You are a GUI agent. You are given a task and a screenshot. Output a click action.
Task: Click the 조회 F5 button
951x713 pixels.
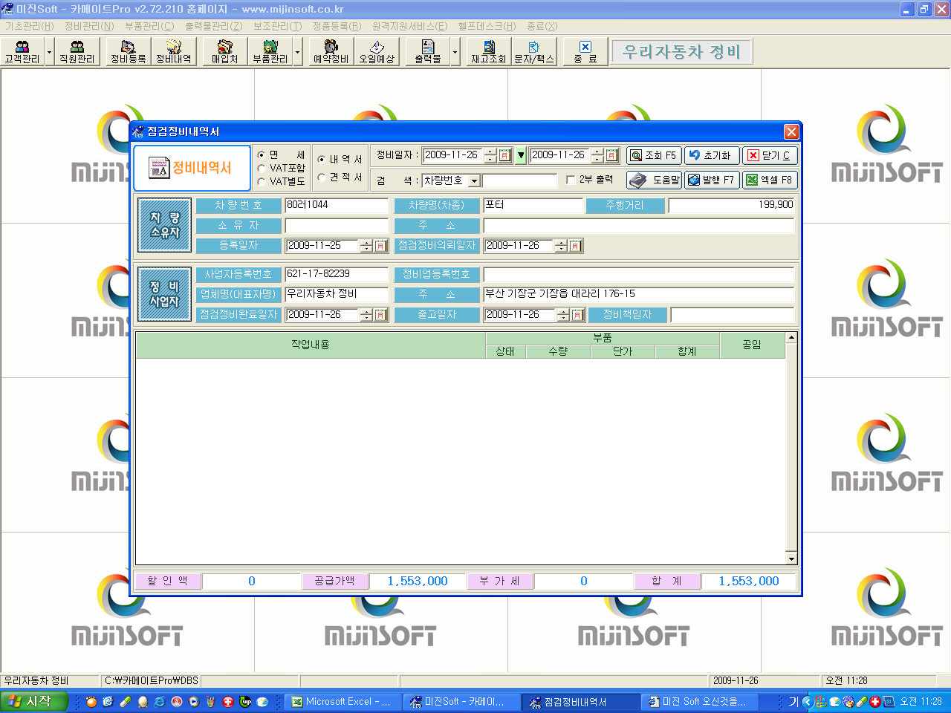[x=654, y=155]
